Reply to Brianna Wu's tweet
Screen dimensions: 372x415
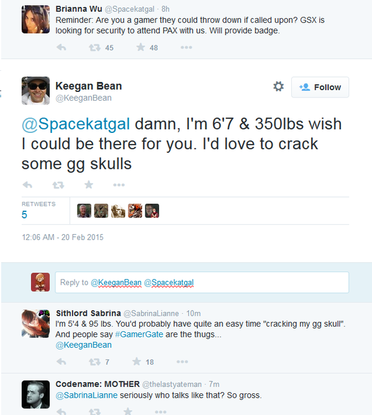pyautogui.click(x=61, y=47)
